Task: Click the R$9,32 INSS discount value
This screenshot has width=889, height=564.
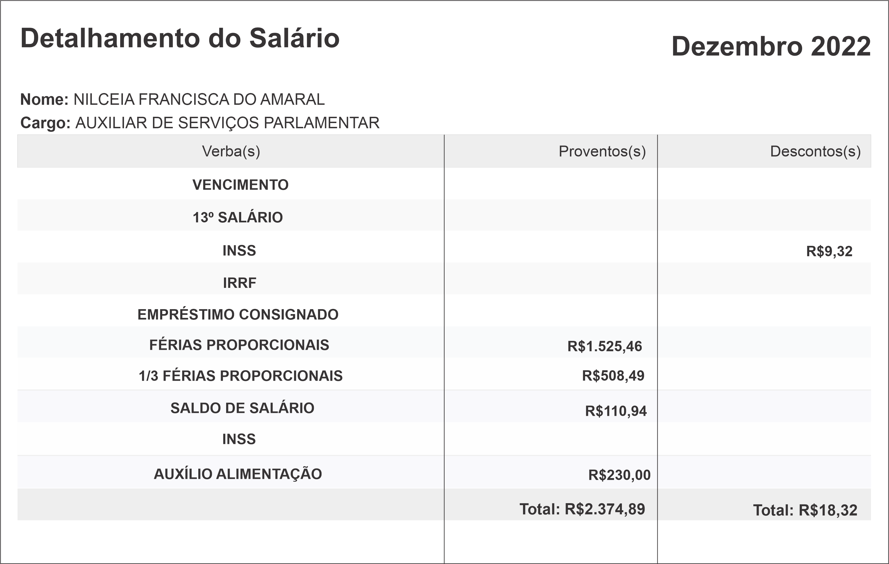Action: 829,251
